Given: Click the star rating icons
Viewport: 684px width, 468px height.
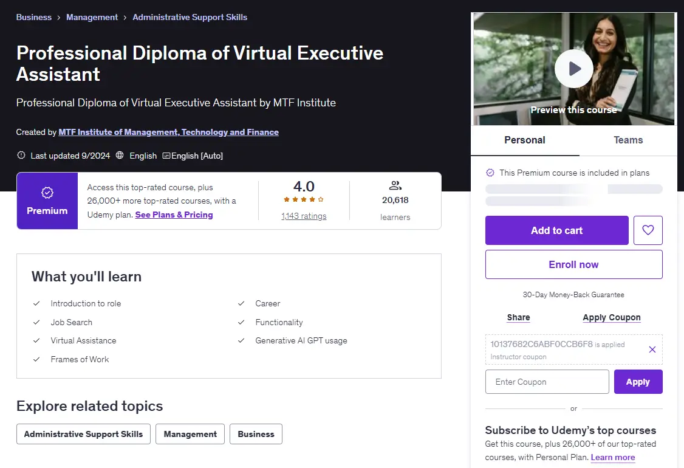Looking at the screenshot, I should (304, 199).
